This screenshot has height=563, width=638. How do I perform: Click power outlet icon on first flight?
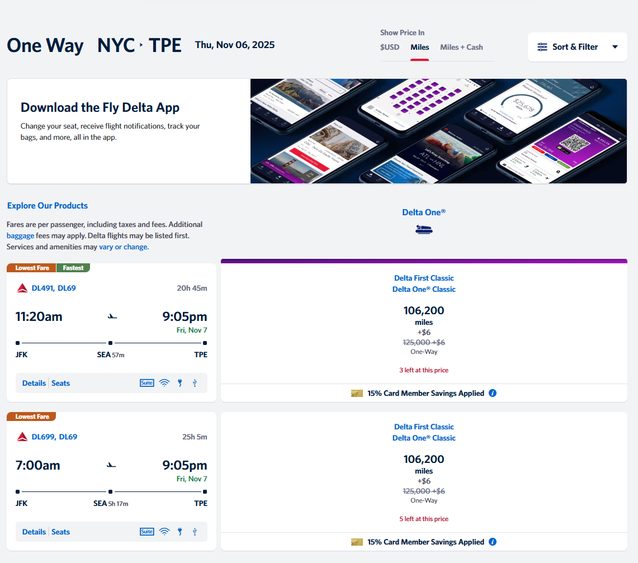click(x=180, y=383)
